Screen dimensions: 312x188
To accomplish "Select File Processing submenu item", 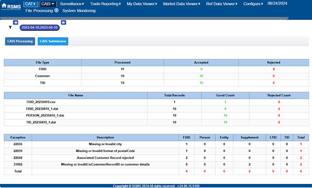I will [x=39, y=11].
